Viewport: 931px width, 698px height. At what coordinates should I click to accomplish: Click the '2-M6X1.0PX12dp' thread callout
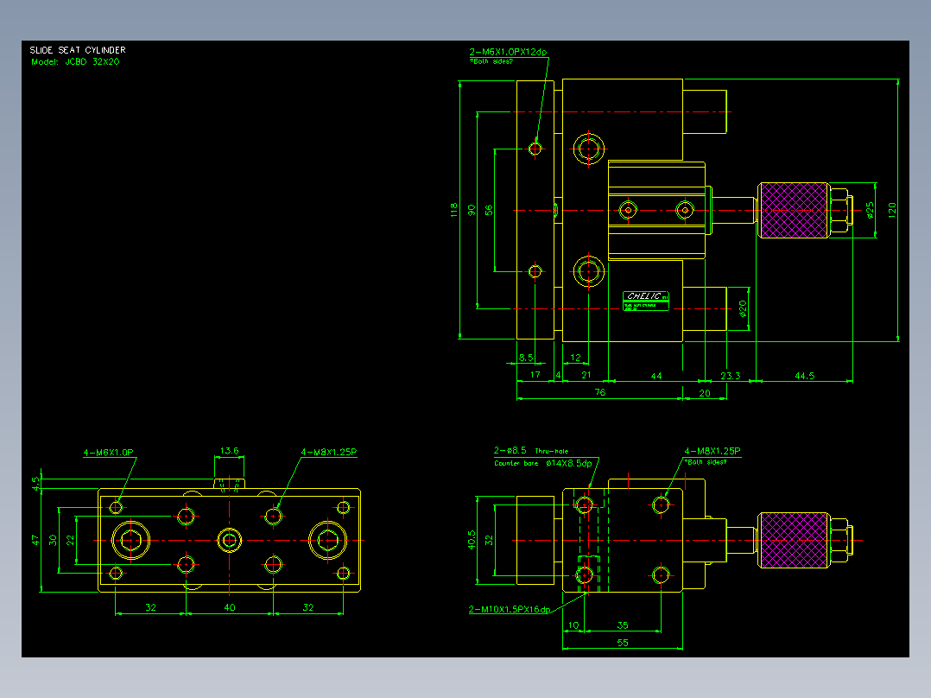[508, 53]
